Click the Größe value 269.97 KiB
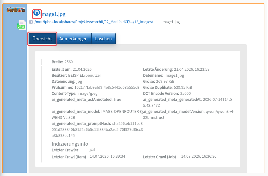268x176 pixels. (x=165, y=81)
